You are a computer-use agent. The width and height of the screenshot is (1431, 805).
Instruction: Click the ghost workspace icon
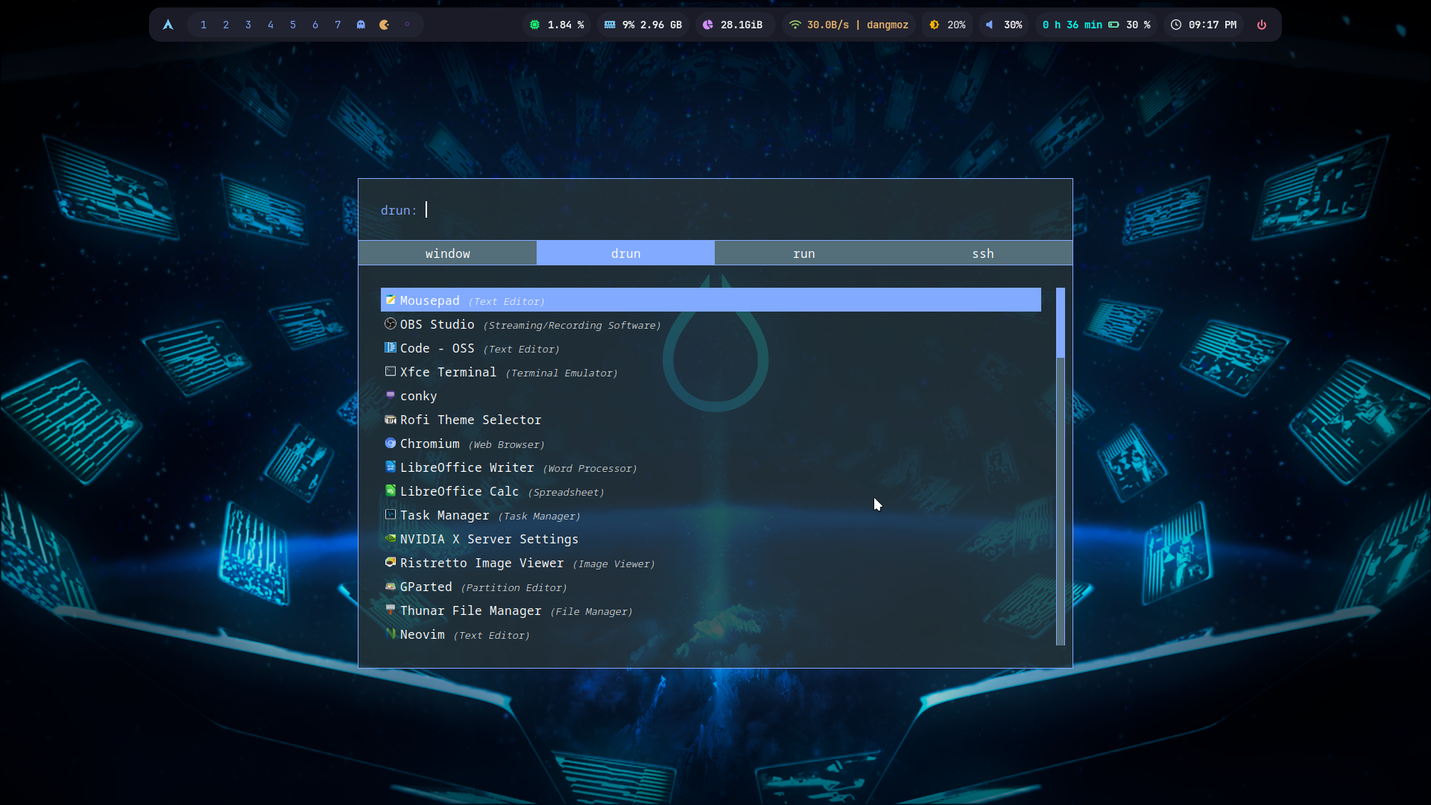coord(361,25)
